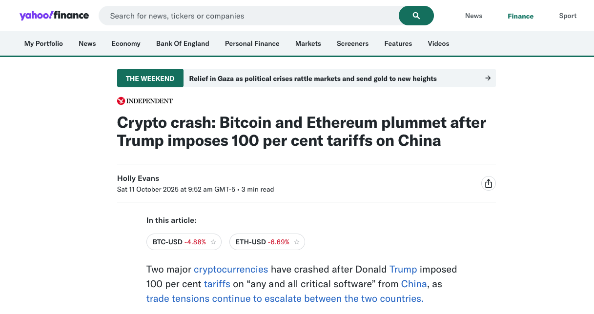
Task: Click The Weekend Gaza headline banner
Action: 312,78
